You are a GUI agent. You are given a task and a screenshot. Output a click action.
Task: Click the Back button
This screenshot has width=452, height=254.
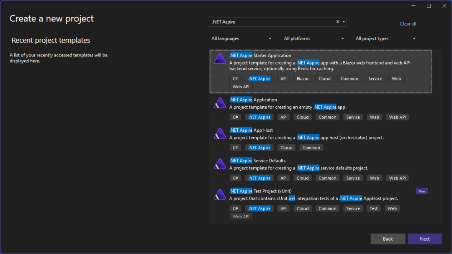click(x=388, y=239)
